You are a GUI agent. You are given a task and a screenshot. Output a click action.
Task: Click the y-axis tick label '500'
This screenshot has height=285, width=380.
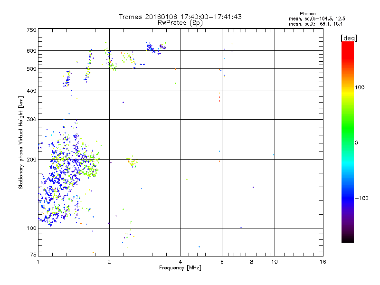pyautogui.click(x=31, y=69)
